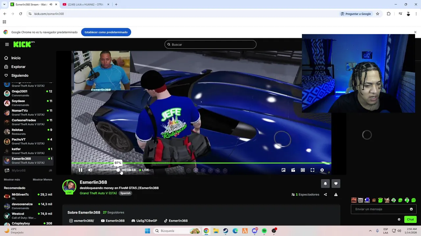Screen dimensions: 421x236
Task: Open itslotaa channel in sidebar
Action: 28,132
